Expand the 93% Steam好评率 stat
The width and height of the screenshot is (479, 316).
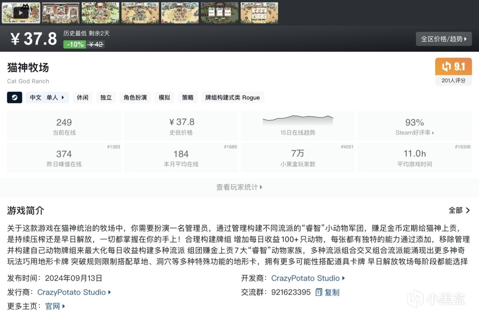(x=415, y=126)
